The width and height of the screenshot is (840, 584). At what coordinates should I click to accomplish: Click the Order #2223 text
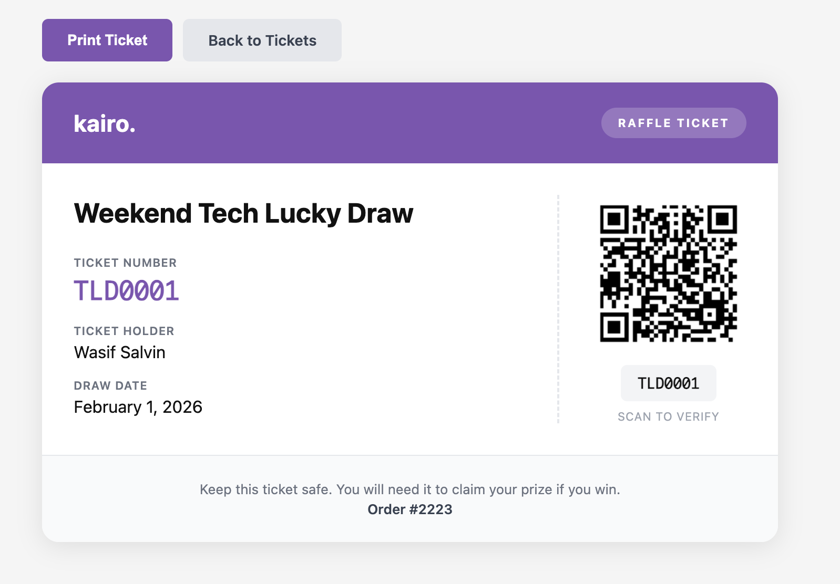pyautogui.click(x=410, y=509)
